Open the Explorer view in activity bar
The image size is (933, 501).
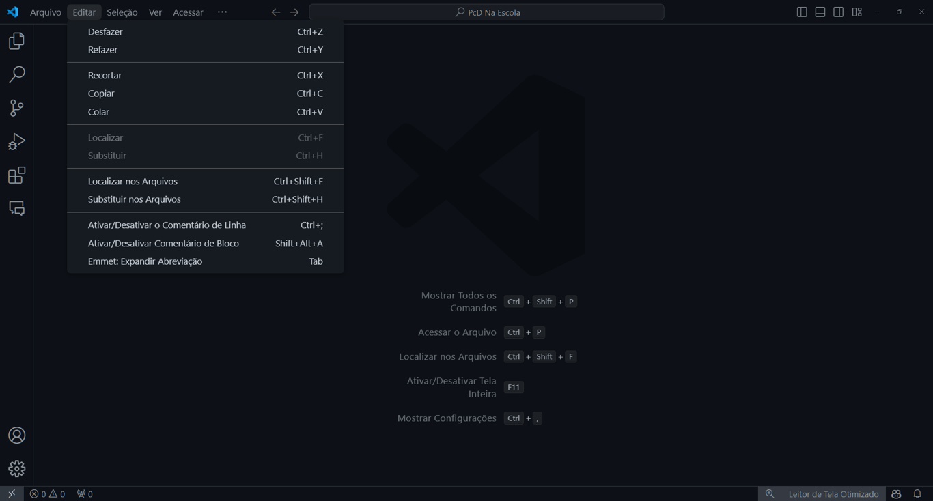tap(16, 41)
